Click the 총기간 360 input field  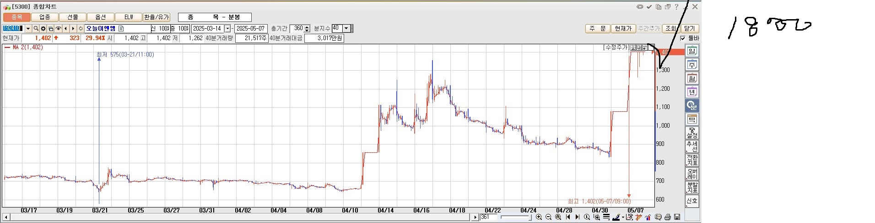297,28
